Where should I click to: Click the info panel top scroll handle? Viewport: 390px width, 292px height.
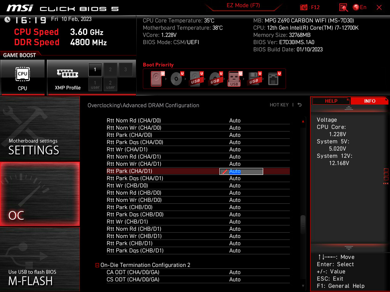pos(349,108)
